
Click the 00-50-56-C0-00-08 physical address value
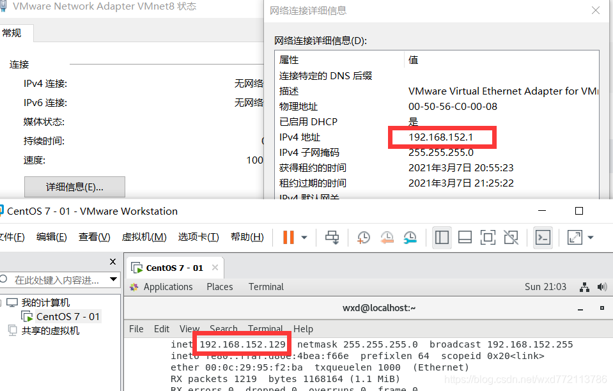453,106
